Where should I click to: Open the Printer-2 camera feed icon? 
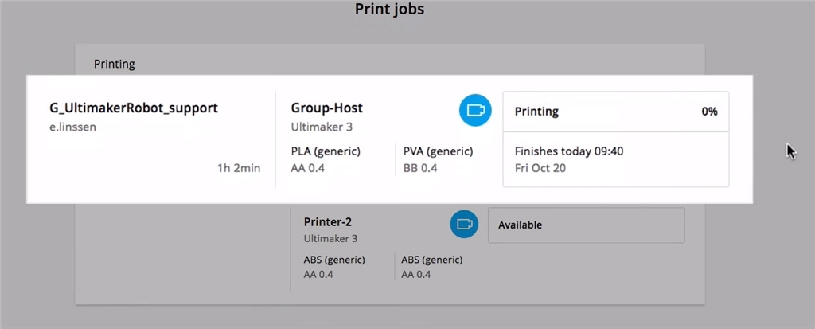464,225
